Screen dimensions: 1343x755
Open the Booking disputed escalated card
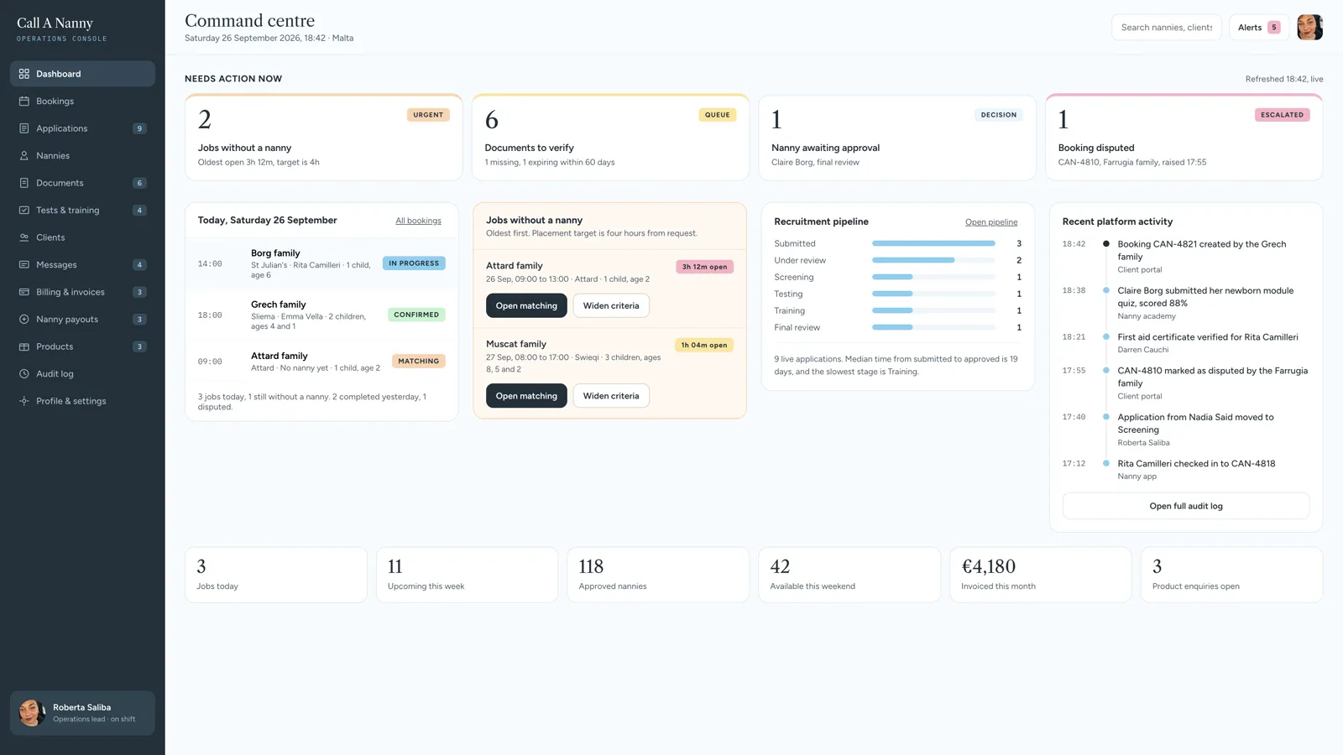tap(1184, 138)
